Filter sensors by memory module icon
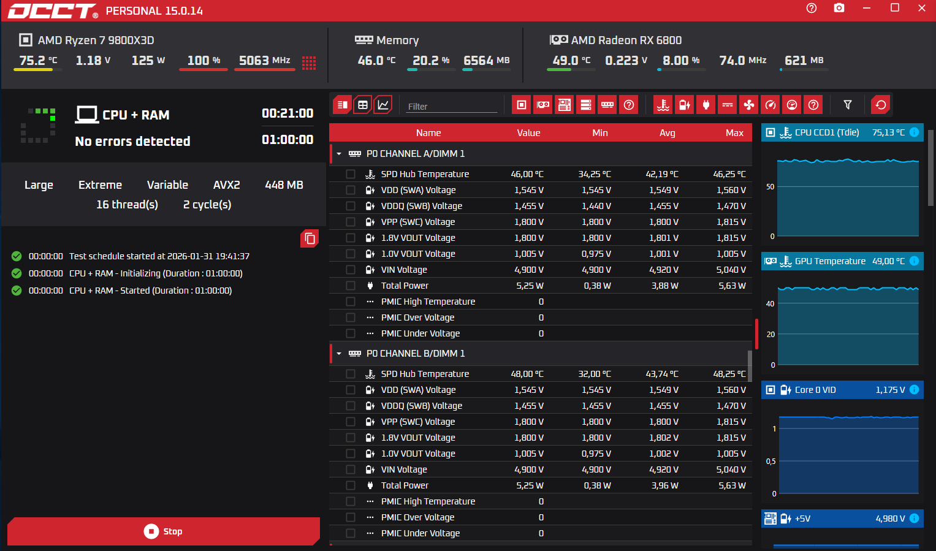The height and width of the screenshot is (551, 936). [607, 105]
